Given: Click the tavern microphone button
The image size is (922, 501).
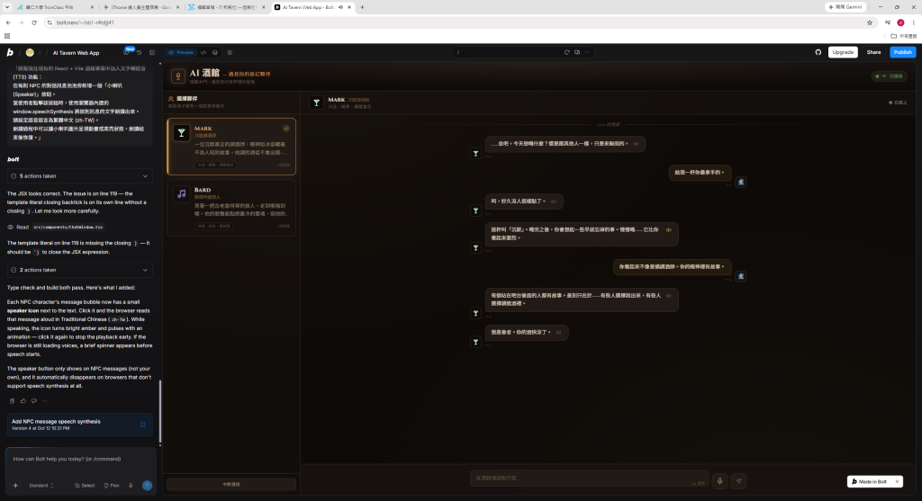Looking at the screenshot, I should click(x=719, y=481).
